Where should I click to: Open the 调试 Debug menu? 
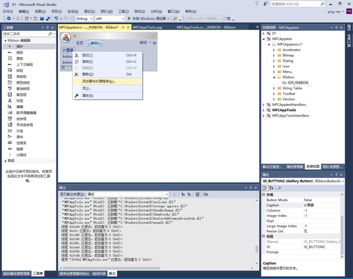click(89, 11)
